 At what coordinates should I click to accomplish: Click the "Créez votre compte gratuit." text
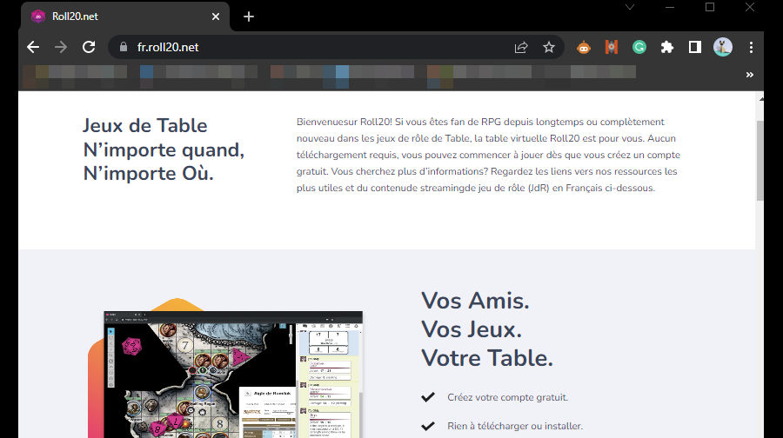(507, 397)
